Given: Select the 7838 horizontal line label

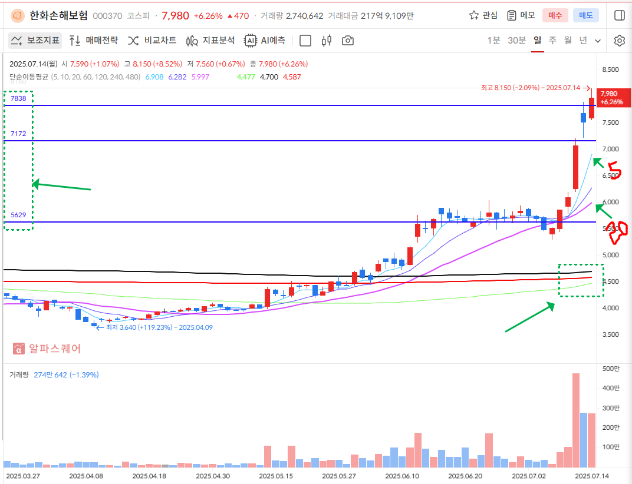Looking at the screenshot, I should tap(18, 98).
